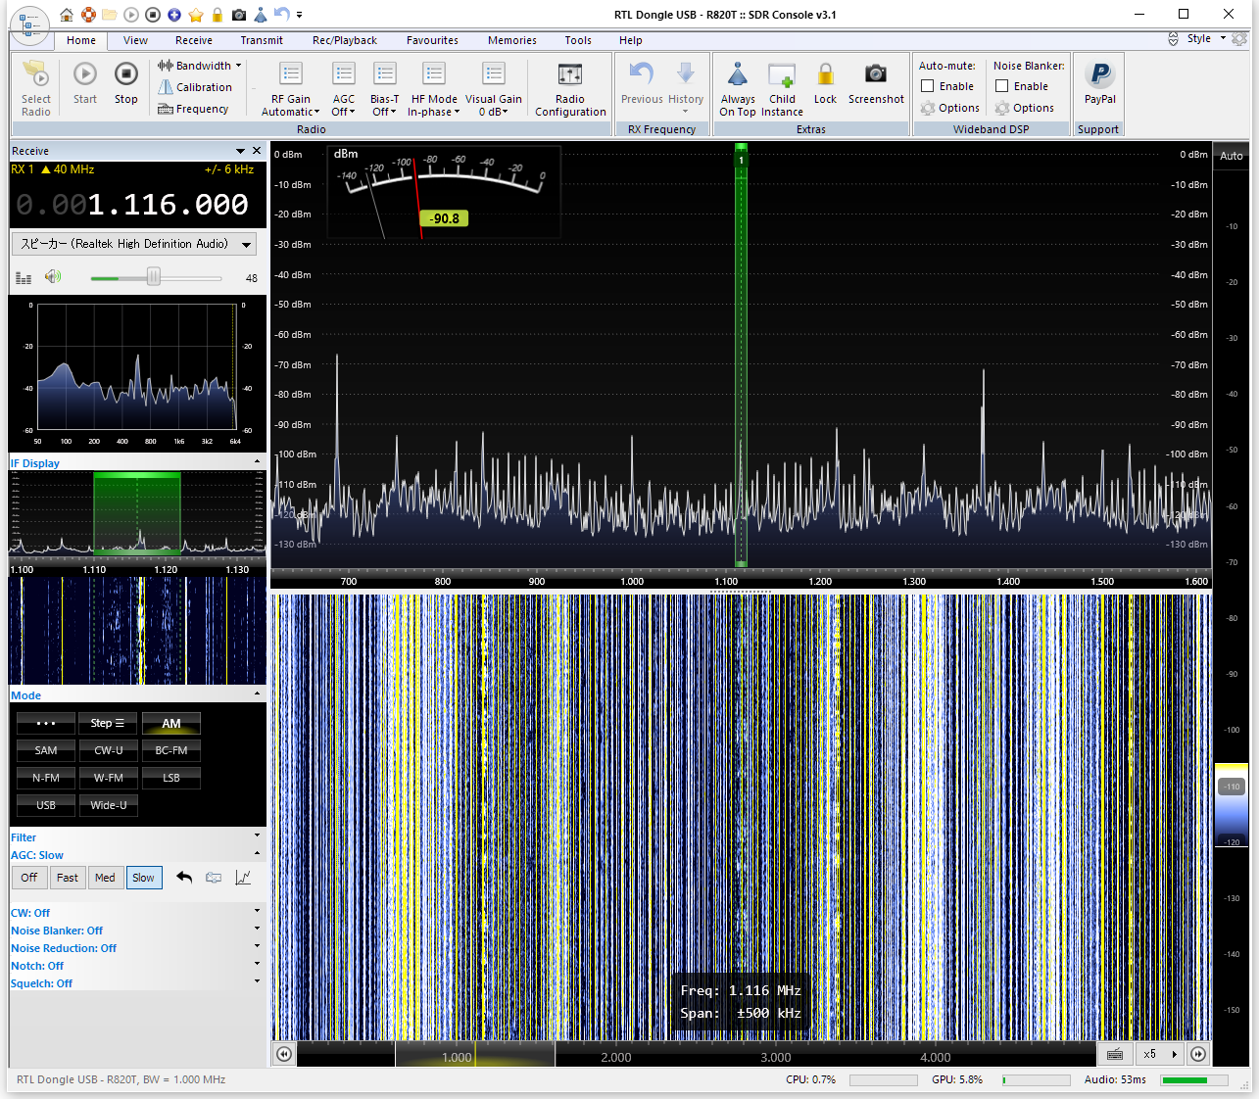This screenshot has height=1099, width=1259.
Task: Click the waterfall scroll-right round button
Action: [1198, 1054]
